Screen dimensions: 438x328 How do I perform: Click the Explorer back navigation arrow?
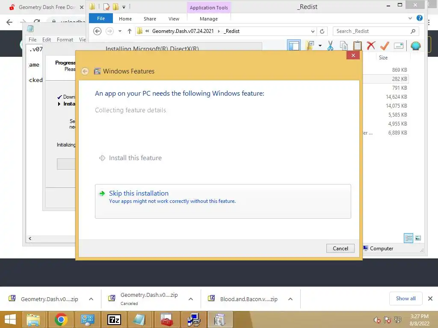click(97, 31)
